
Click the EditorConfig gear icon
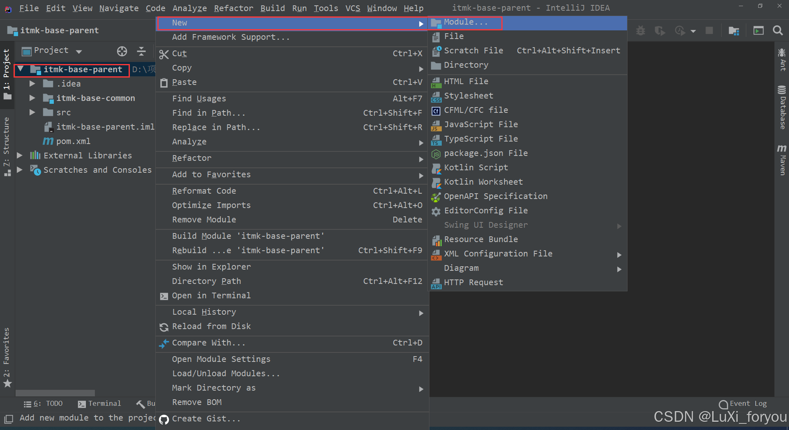[436, 211]
